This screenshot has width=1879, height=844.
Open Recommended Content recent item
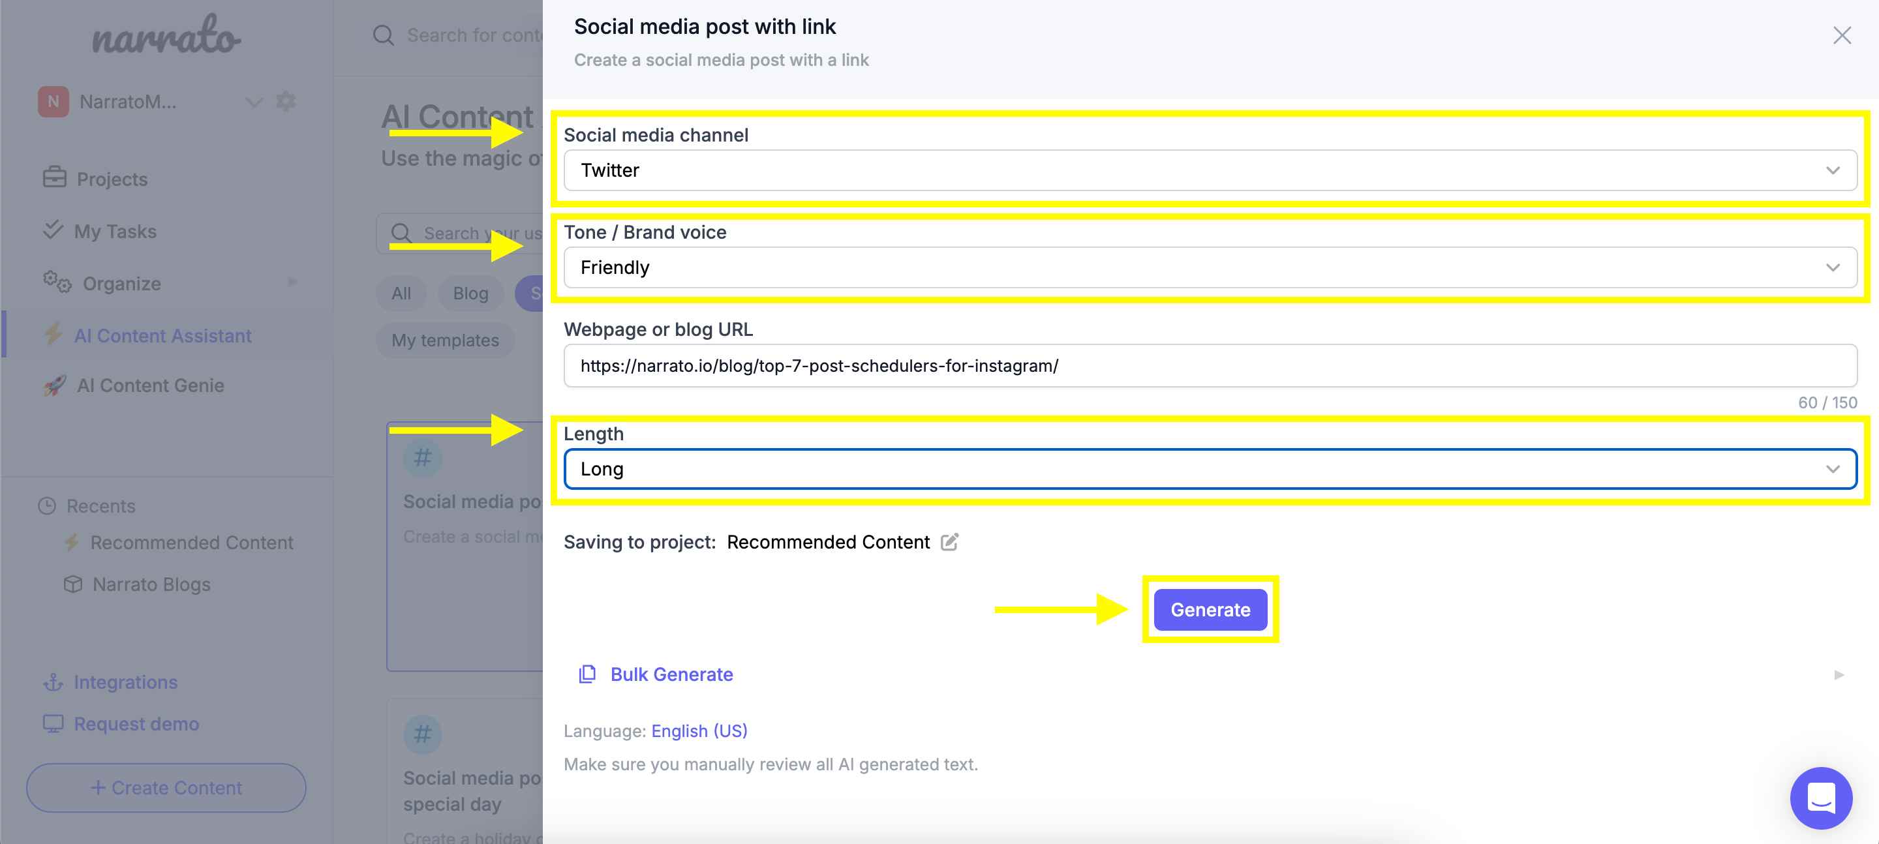coord(191,543)
